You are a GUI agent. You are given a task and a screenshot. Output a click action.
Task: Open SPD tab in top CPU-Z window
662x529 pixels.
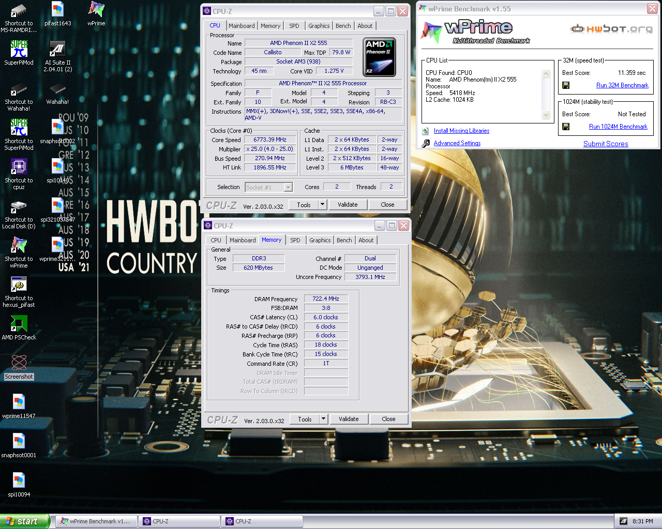[294, 26]
